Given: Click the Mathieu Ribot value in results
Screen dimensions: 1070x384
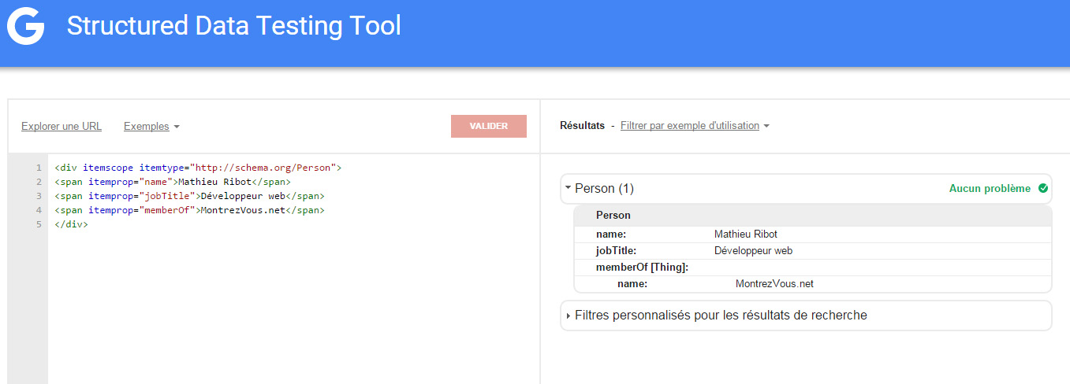Looking at the screenshot, I should click(745, 234).
